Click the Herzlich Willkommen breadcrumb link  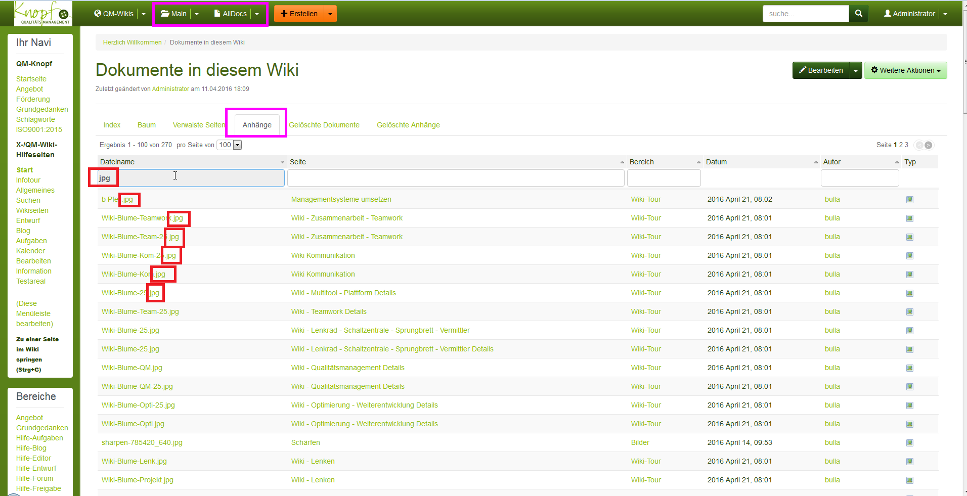pyautogui.click(x=132, y=42)
